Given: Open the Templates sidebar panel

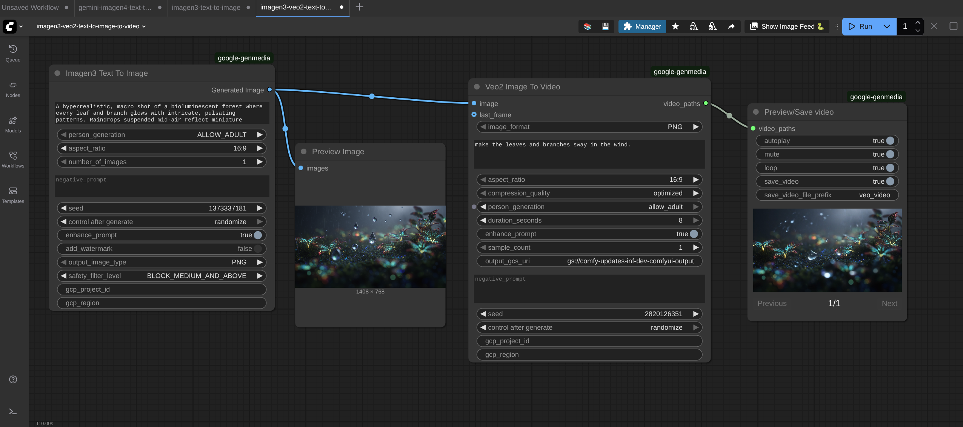Looking at the screenshot, I should pyautogui.click(x=13, y=195).
